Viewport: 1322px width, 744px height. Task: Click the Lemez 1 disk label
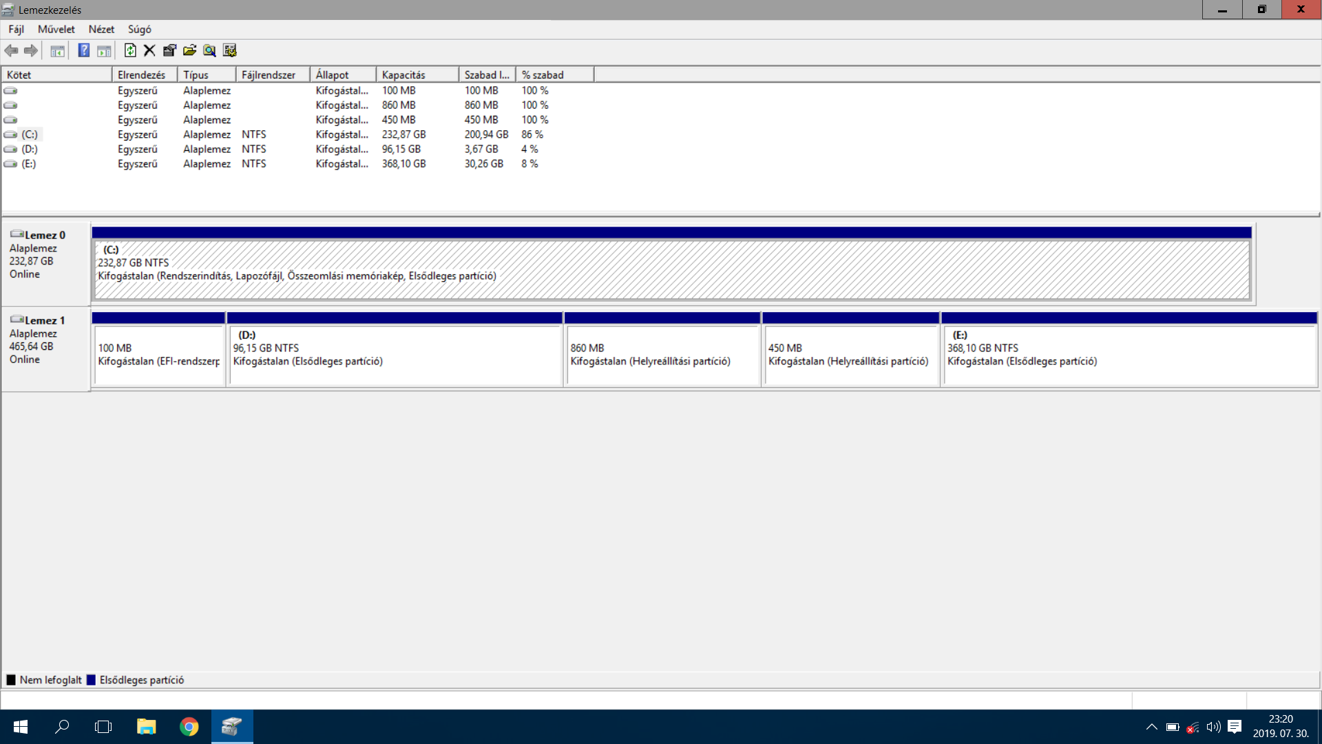[x=45, y=320]
